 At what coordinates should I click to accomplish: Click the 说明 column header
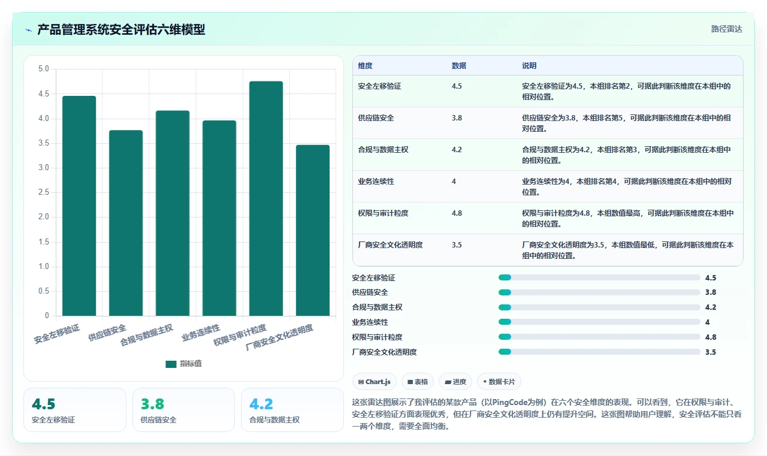point(529,66)
